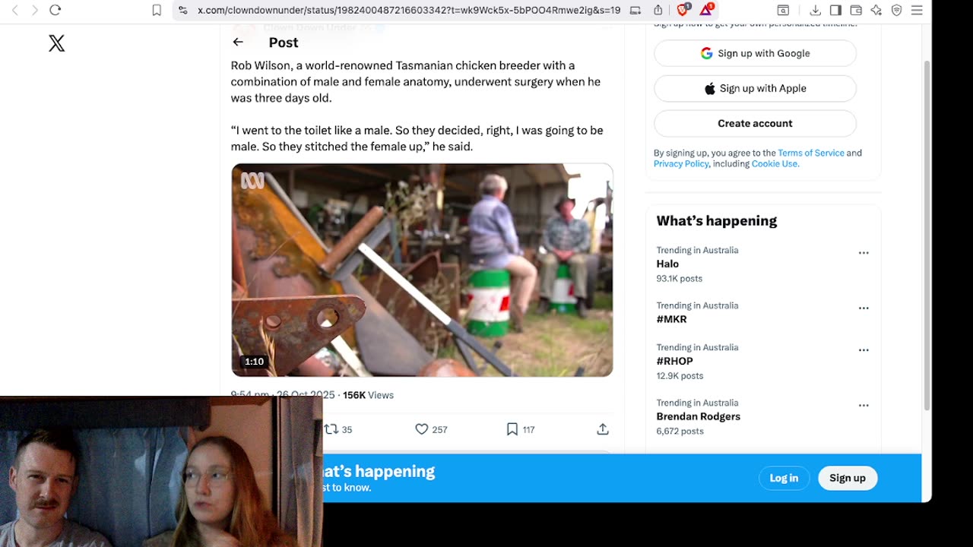Click Create account button
Image resolution: width=973 pixels, height=547 pixels.
[755, 123]
